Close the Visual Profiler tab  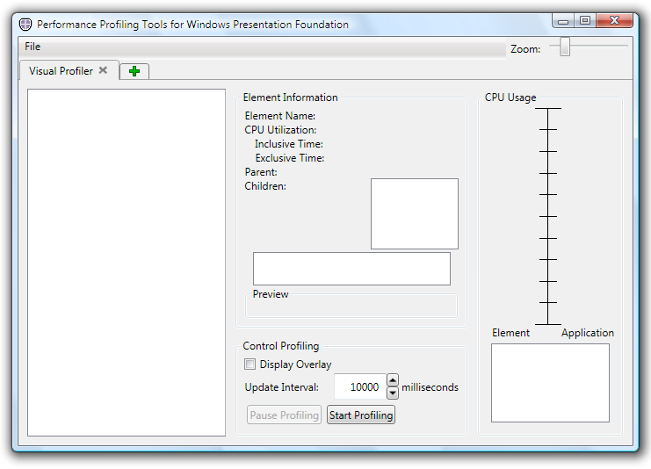tap(103, 70)
